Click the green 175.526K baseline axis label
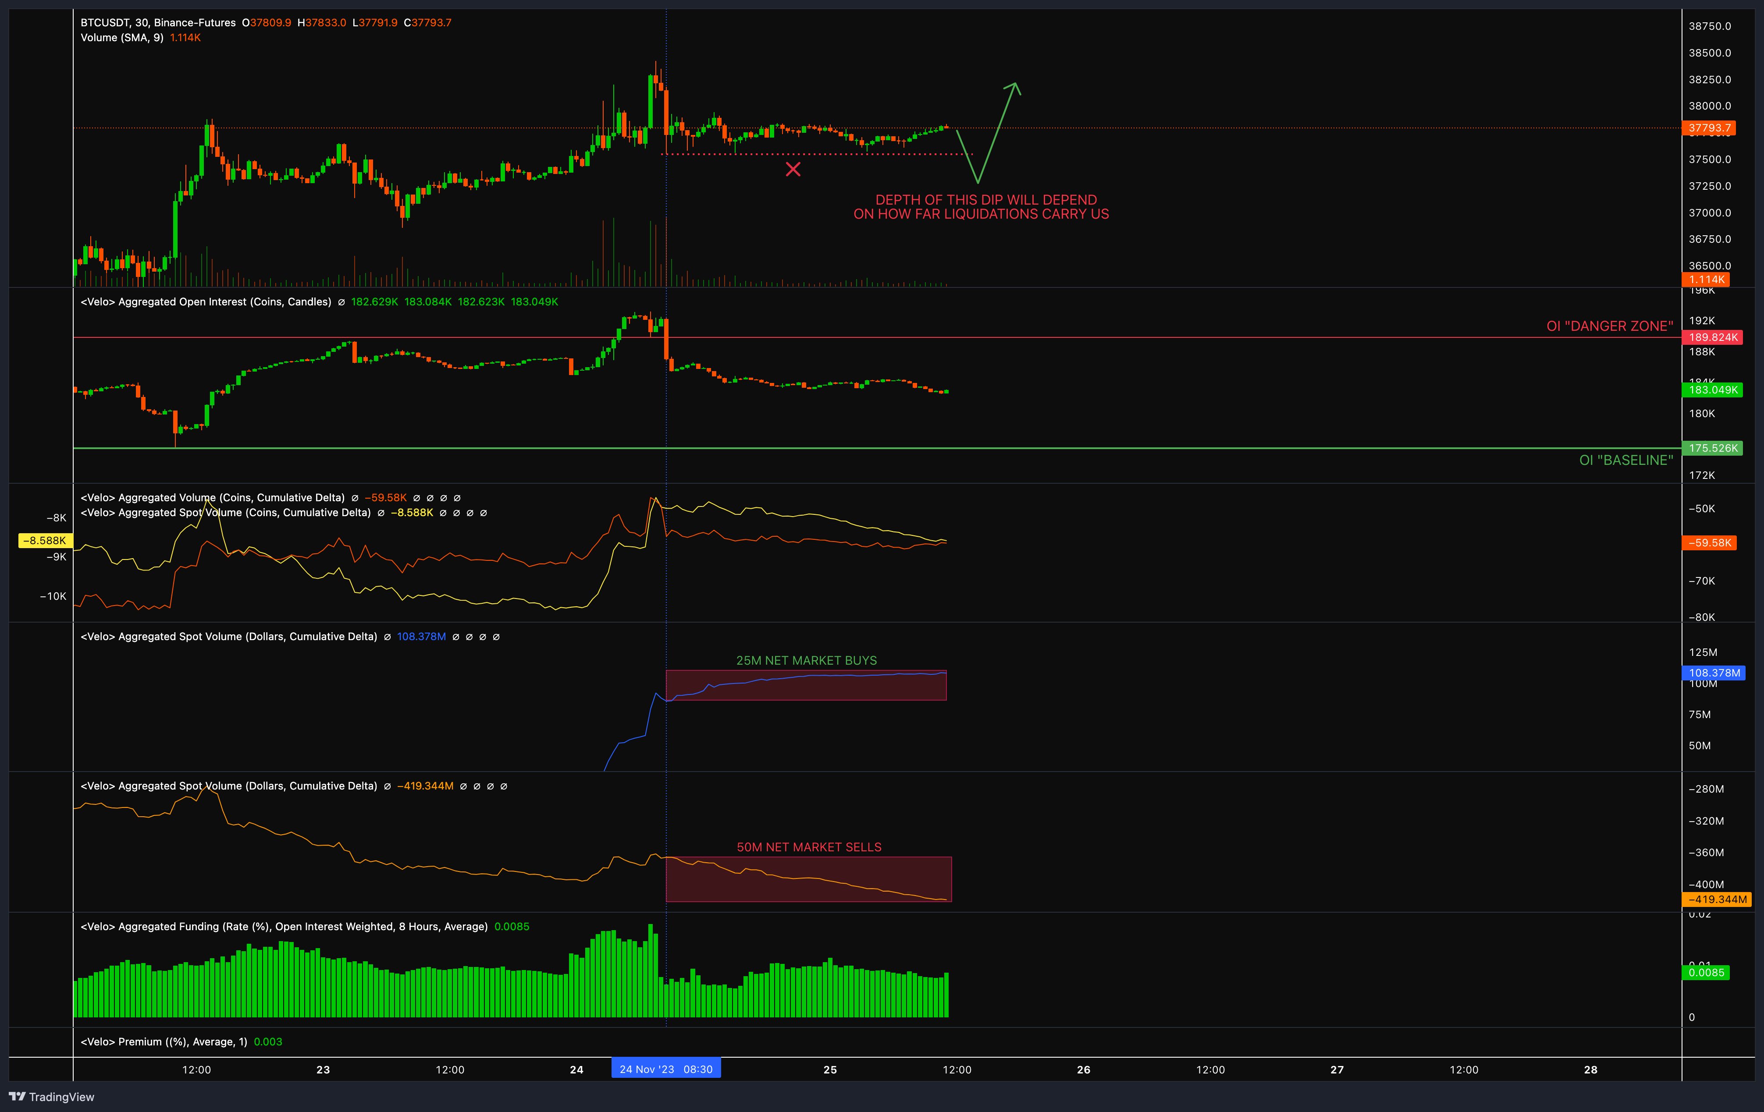 point(1713,448)
